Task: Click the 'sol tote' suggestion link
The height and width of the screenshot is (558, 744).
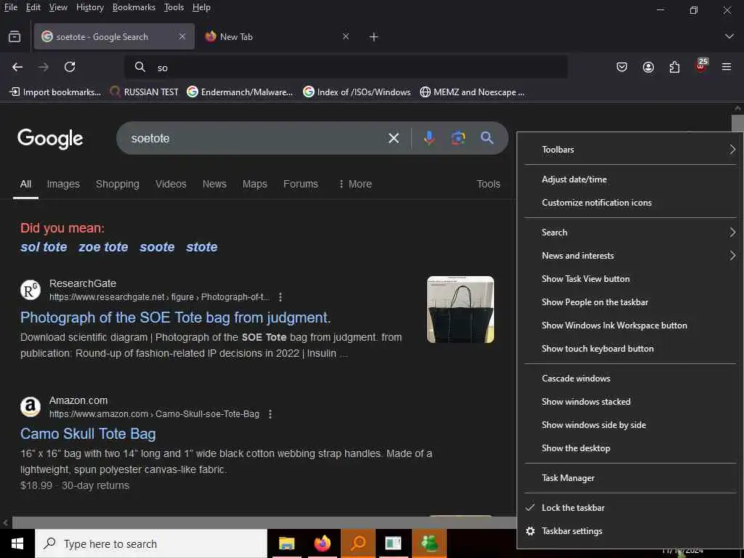Action: pyautogui.click(x=44, y=247)
